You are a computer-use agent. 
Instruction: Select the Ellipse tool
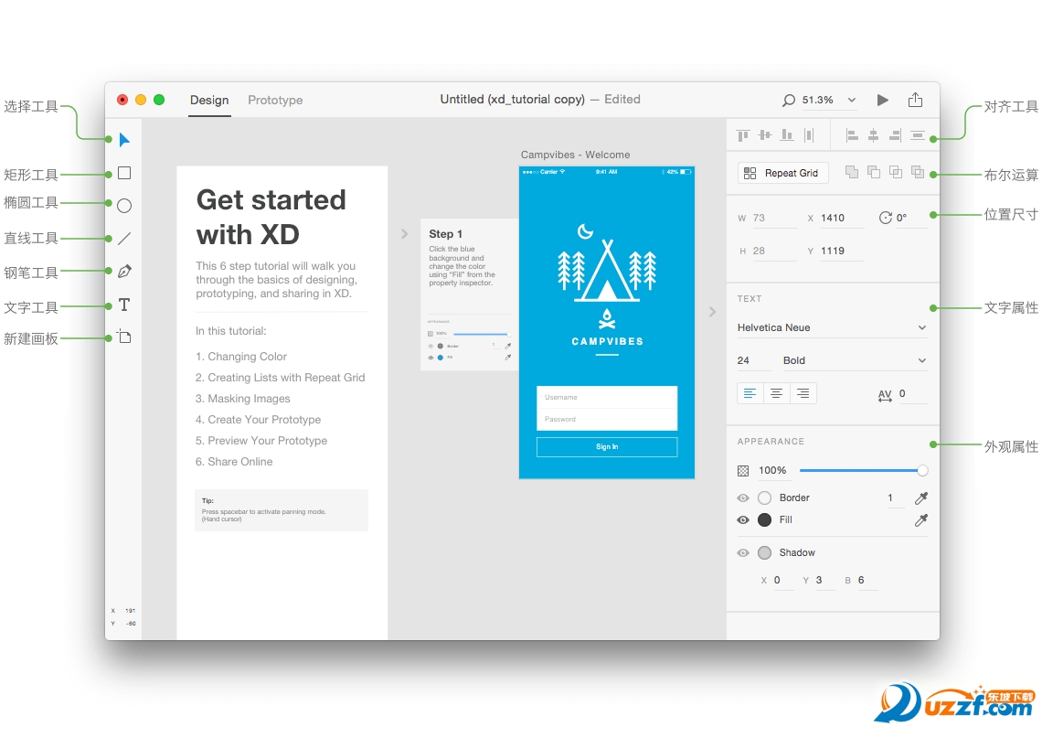pos(124,206)
